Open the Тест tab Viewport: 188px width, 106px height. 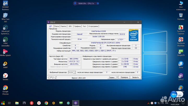pyautogui.click(x=84, y=26)
